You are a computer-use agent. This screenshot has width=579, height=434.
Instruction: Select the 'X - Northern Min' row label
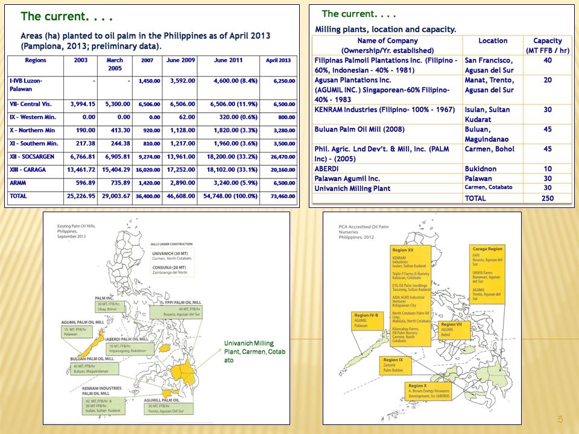[32, 130]
